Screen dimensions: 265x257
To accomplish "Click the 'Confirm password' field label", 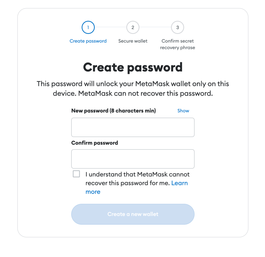I will (95, 143).
